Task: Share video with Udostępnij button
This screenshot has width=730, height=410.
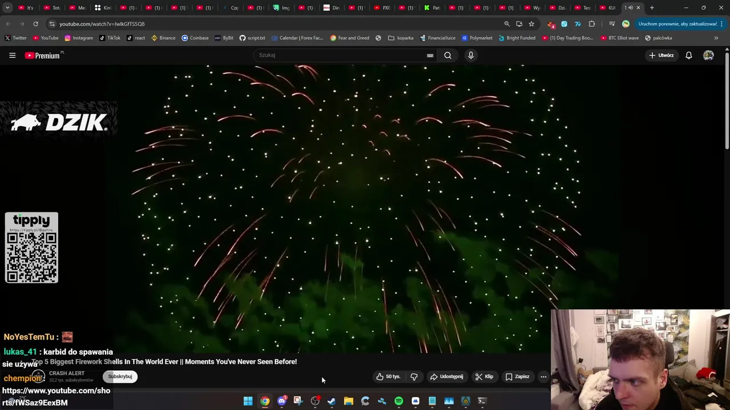Action: [447, 376]
